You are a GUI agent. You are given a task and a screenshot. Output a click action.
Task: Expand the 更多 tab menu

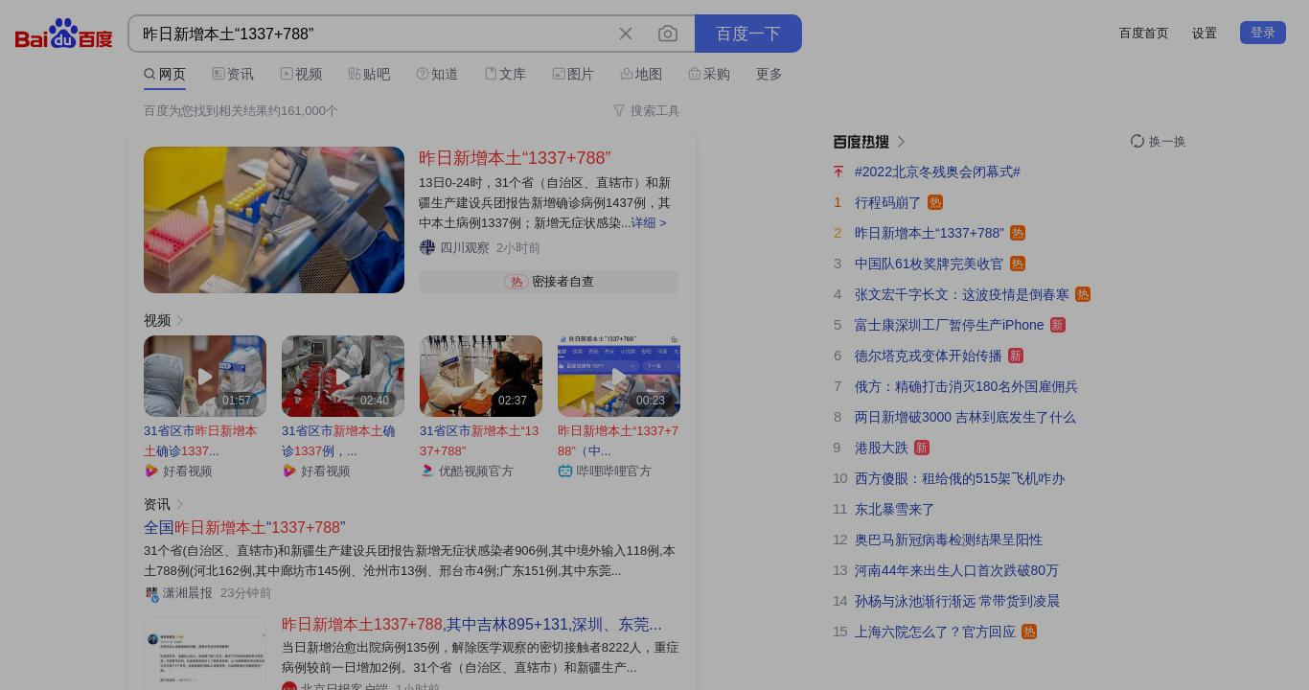(769, 74)
